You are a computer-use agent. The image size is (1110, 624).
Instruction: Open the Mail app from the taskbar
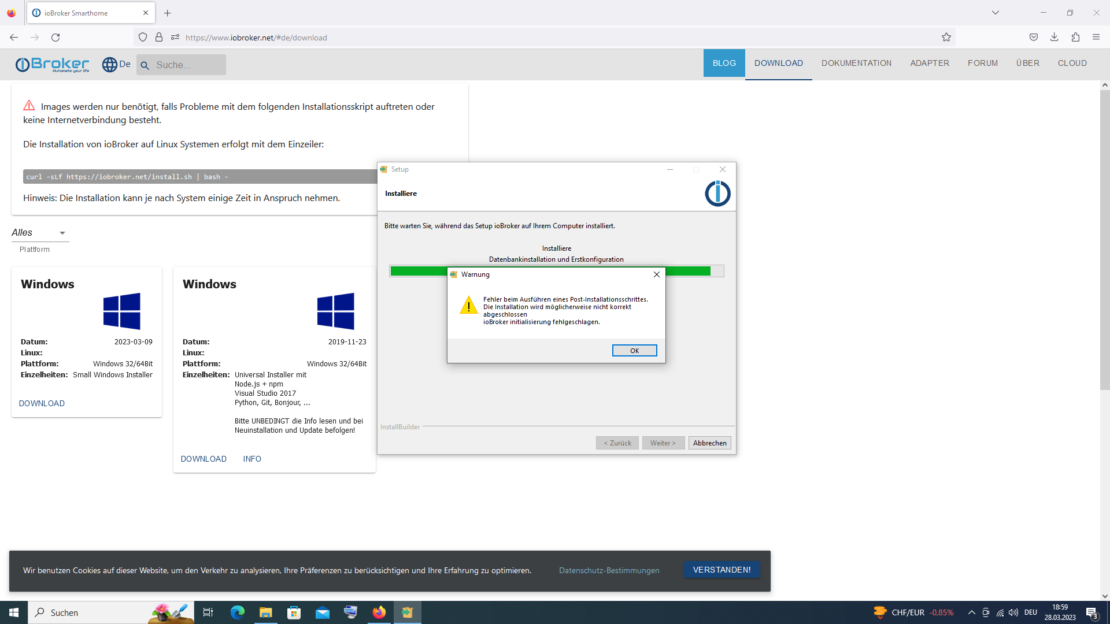323,612
